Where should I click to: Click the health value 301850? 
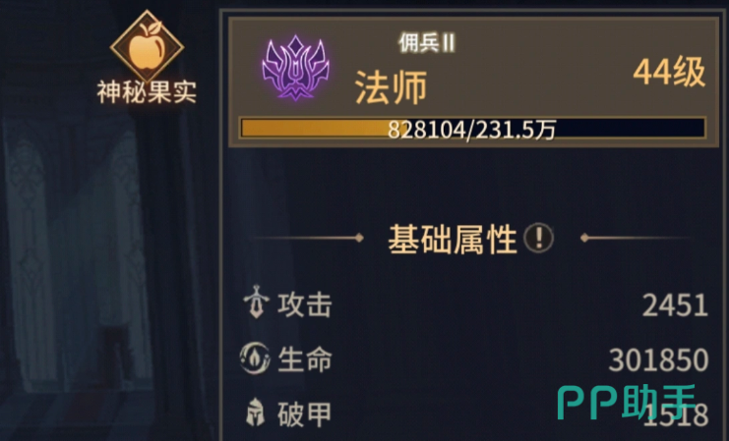click(x=659, y=360)
